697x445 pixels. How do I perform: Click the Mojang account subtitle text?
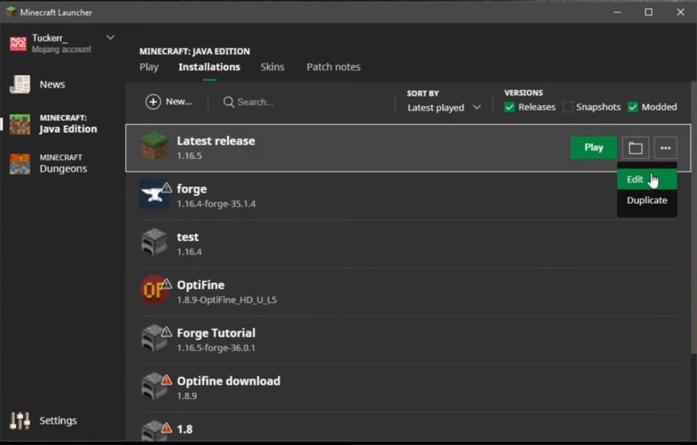(x=62, y=50)
